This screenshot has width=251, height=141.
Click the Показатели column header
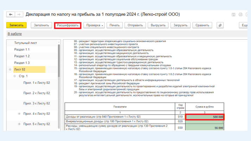pyautogui.click(x=120, y=107)
